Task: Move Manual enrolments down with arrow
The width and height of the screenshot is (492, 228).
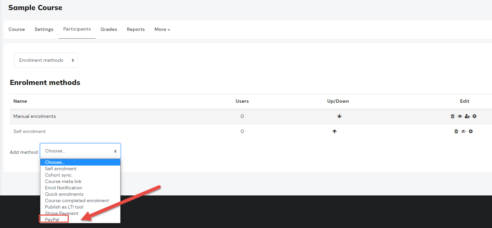Action: coord(339,116)
